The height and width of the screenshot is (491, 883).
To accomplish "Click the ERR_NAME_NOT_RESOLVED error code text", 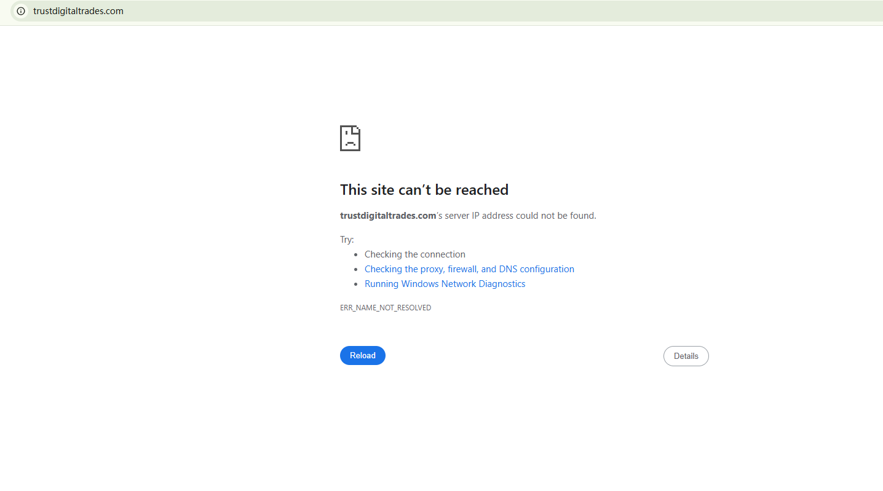I will (386, 308).
